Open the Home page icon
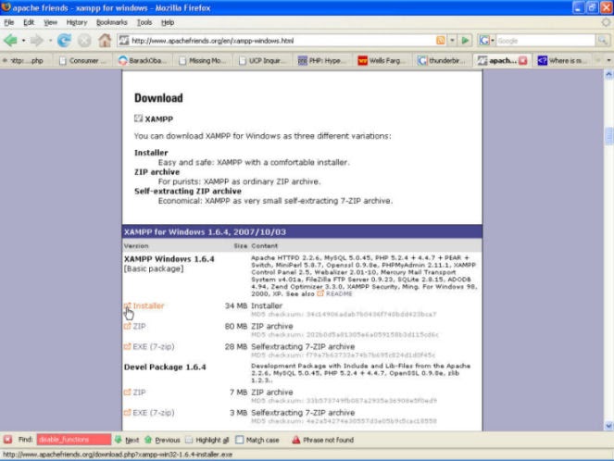Image resolution: width=614 pixels, height=461 pixels. [105, 41]
